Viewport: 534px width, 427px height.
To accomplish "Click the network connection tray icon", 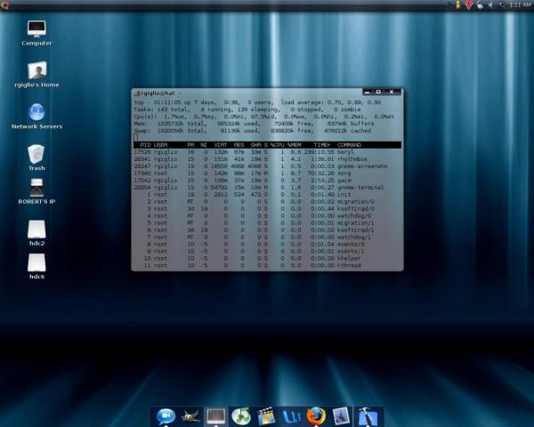I will coord(480,4).
